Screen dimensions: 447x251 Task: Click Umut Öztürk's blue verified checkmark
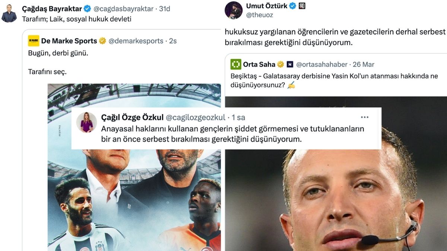click(293, 6)
